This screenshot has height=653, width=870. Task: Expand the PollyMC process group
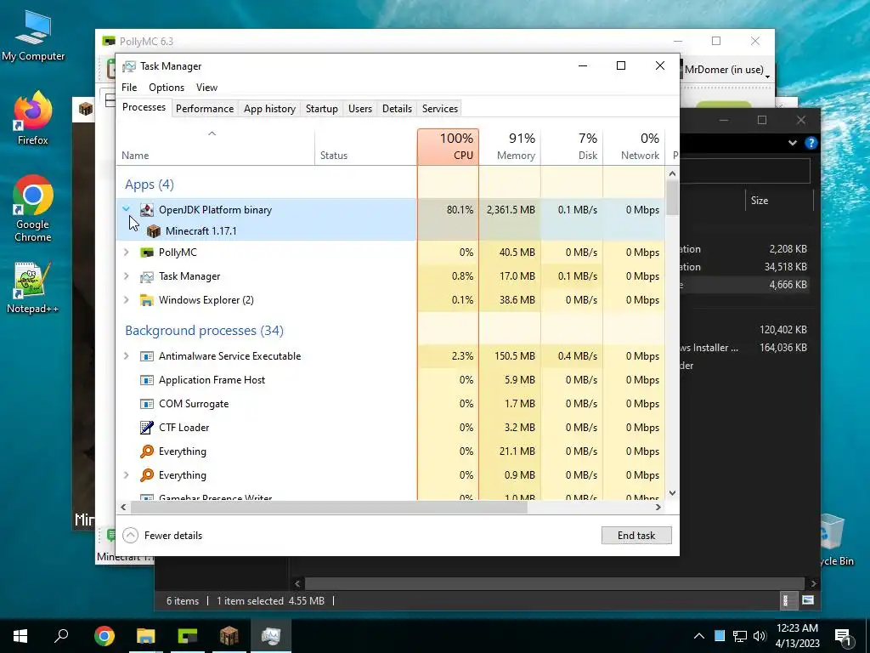(x=127, y=252)
